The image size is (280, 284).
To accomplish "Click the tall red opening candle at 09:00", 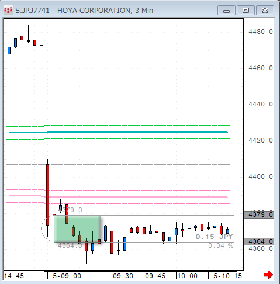I will coord(47,195).
